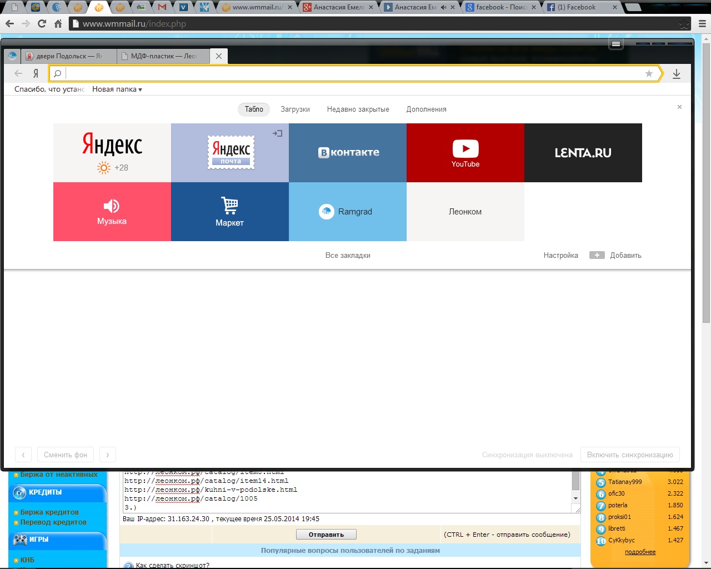Click the Все закладки link
711x569 pixels.
(348, 256)
